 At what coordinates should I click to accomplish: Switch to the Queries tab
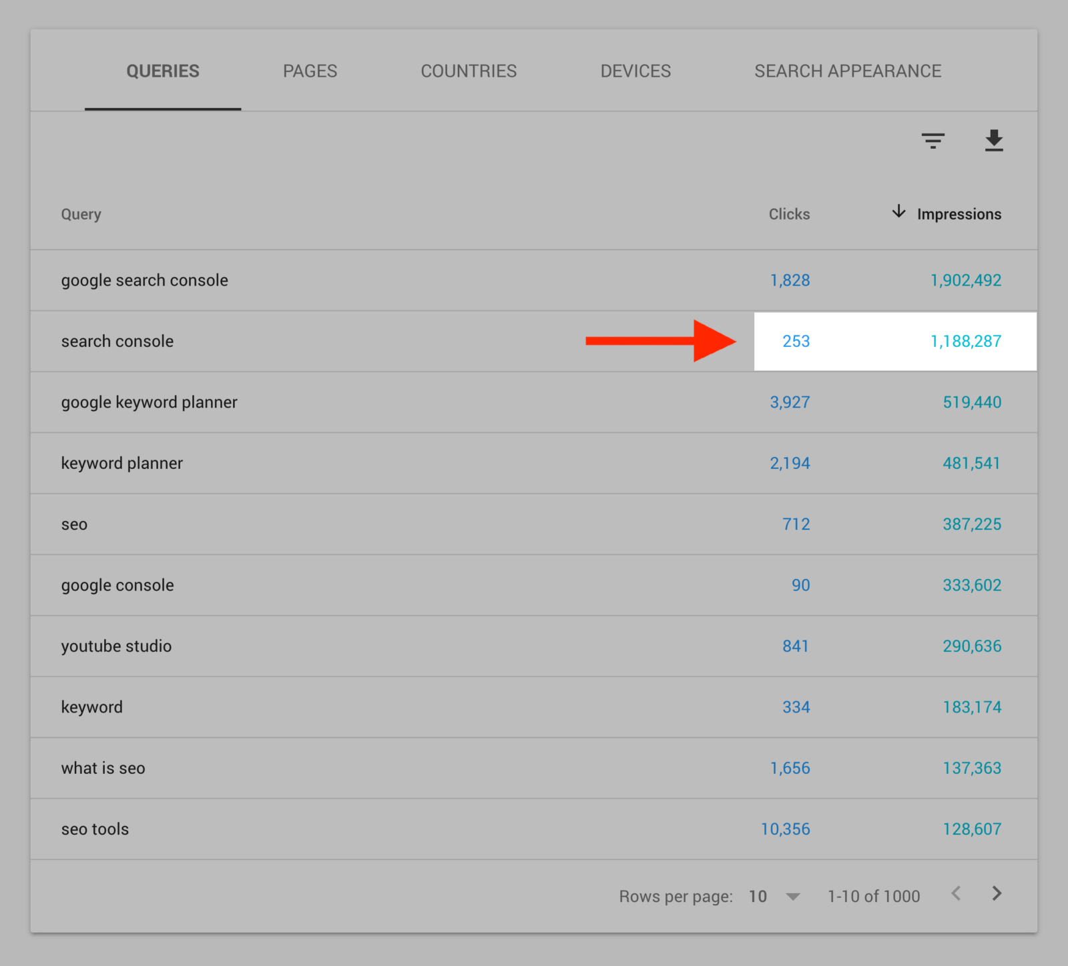[x=163, y=71]
